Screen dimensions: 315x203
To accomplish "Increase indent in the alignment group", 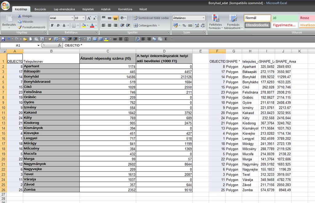I will point(128,25).
